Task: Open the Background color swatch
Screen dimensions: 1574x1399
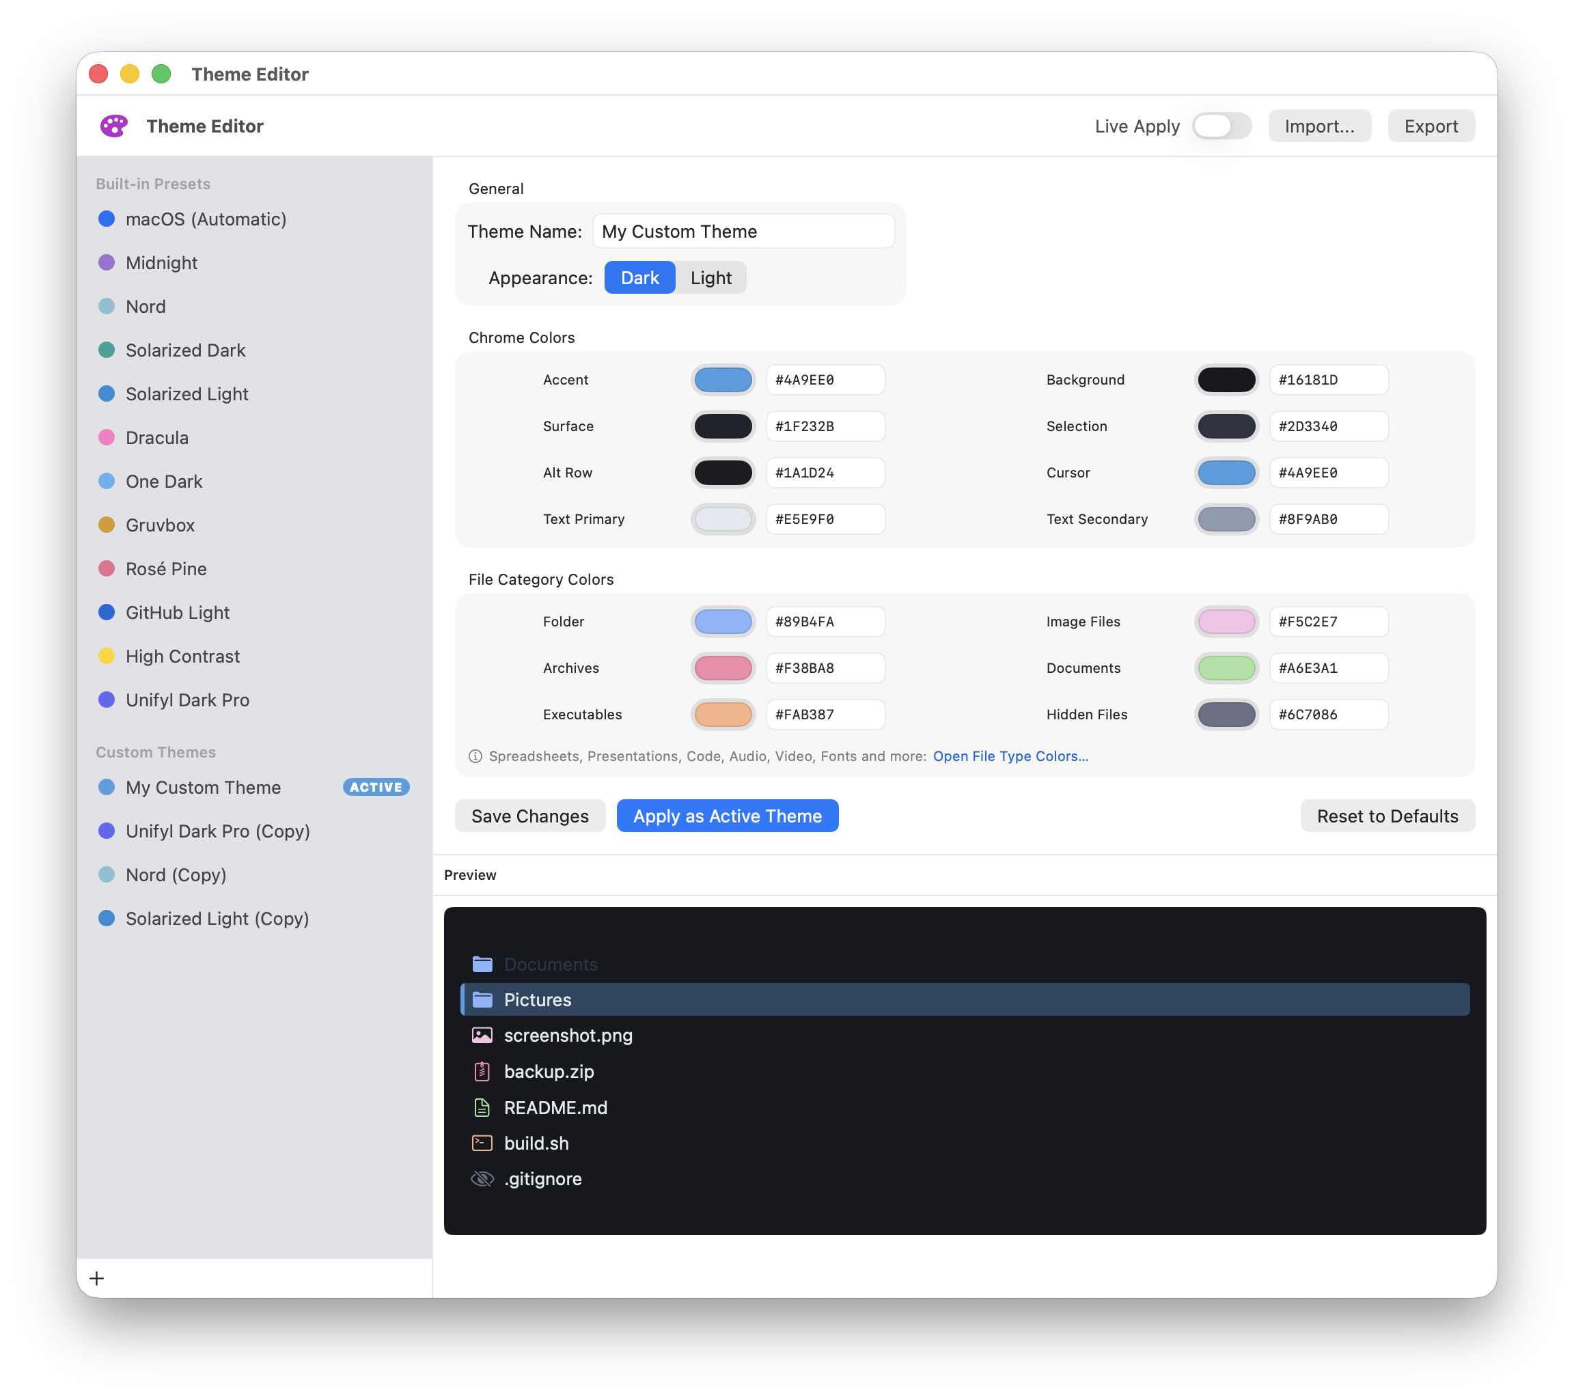Action: [x=1226, y=380]
